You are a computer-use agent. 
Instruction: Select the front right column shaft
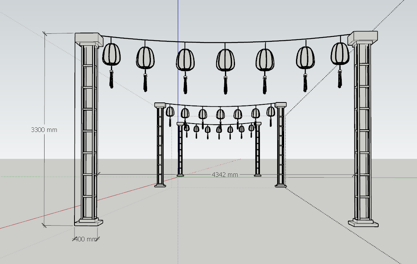[x=362, y=130]
